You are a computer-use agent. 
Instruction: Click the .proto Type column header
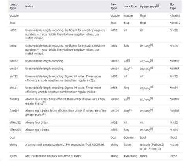pos(13,6)
